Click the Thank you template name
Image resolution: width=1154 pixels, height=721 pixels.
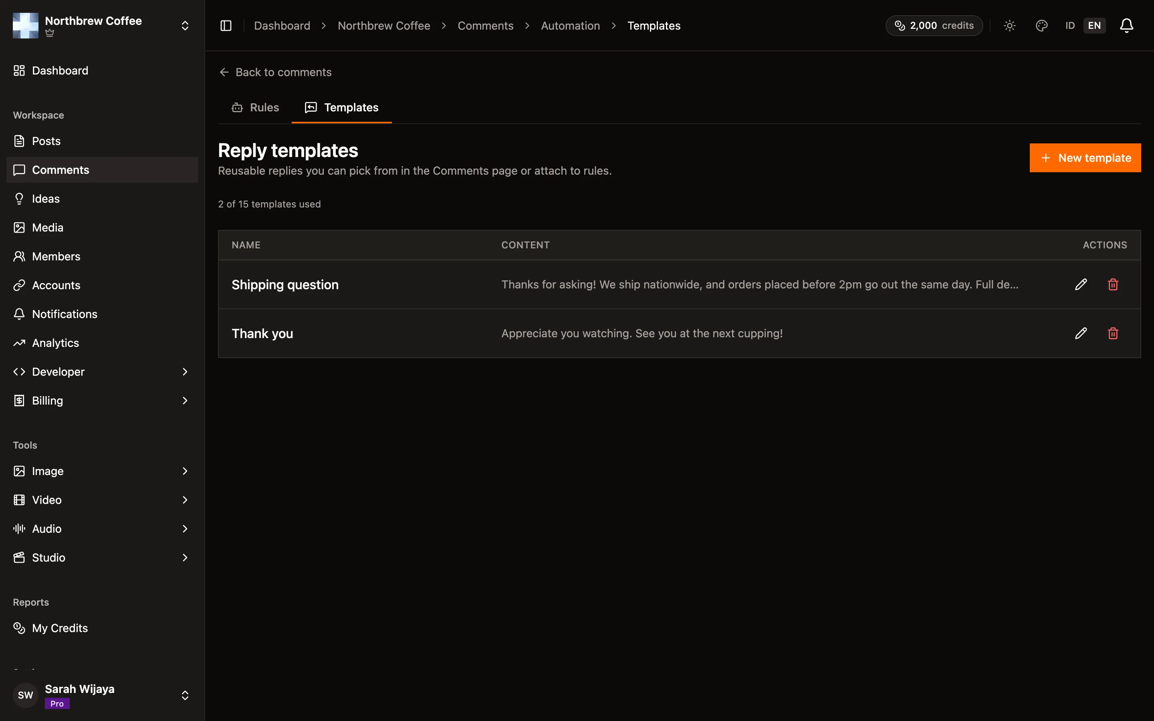(x=262, y=333)
